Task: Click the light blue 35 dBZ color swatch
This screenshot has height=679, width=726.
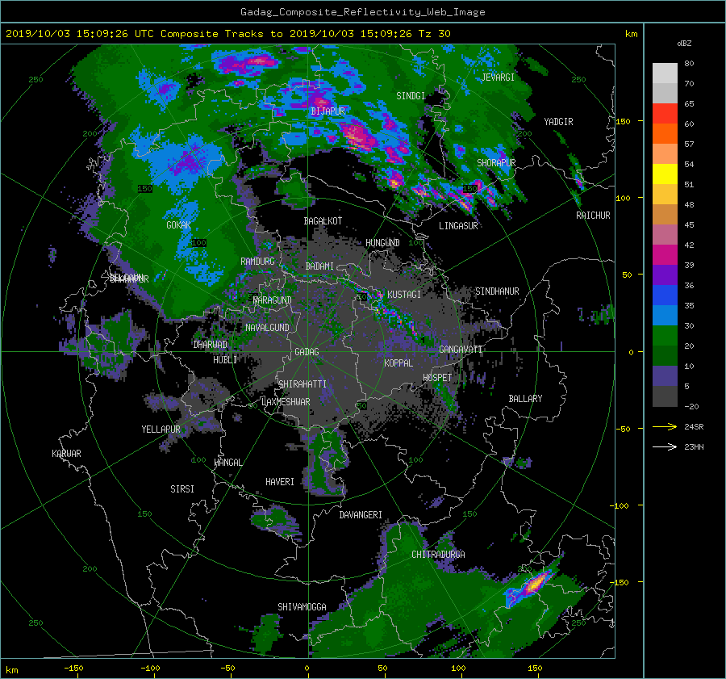Action: [665, 315]
